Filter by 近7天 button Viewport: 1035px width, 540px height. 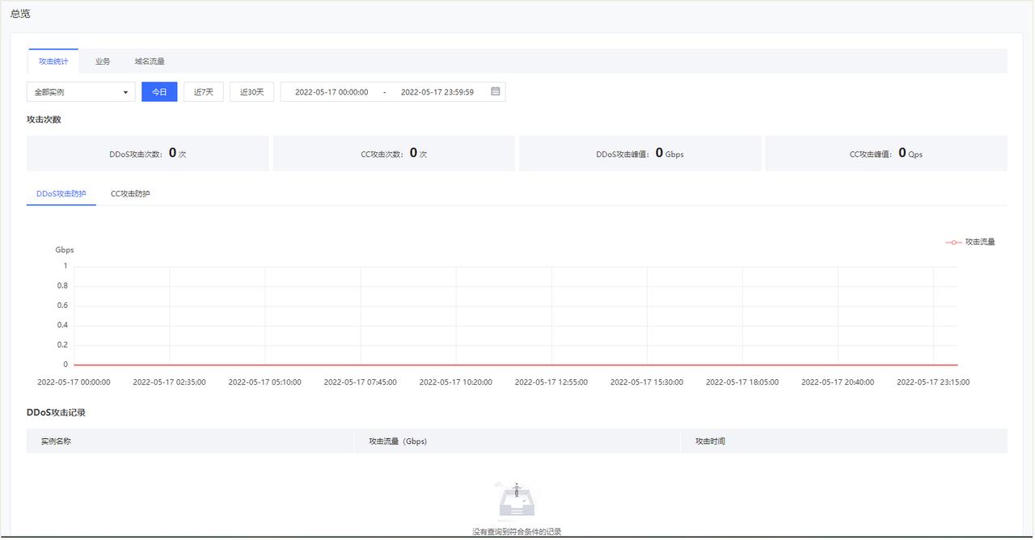[204, 92]
